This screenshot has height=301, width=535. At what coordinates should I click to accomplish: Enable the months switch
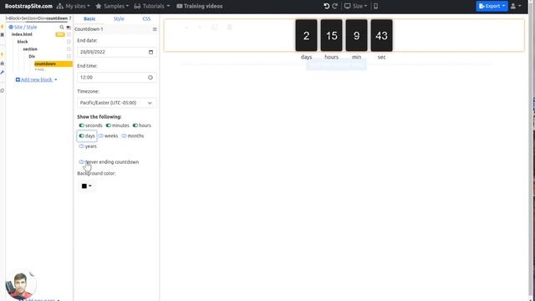tap(124, 135)
